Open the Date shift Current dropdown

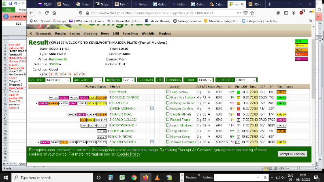246,80
